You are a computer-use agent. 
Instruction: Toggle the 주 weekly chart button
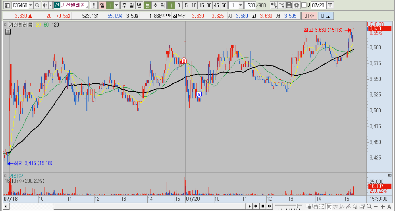coord(124,5)
